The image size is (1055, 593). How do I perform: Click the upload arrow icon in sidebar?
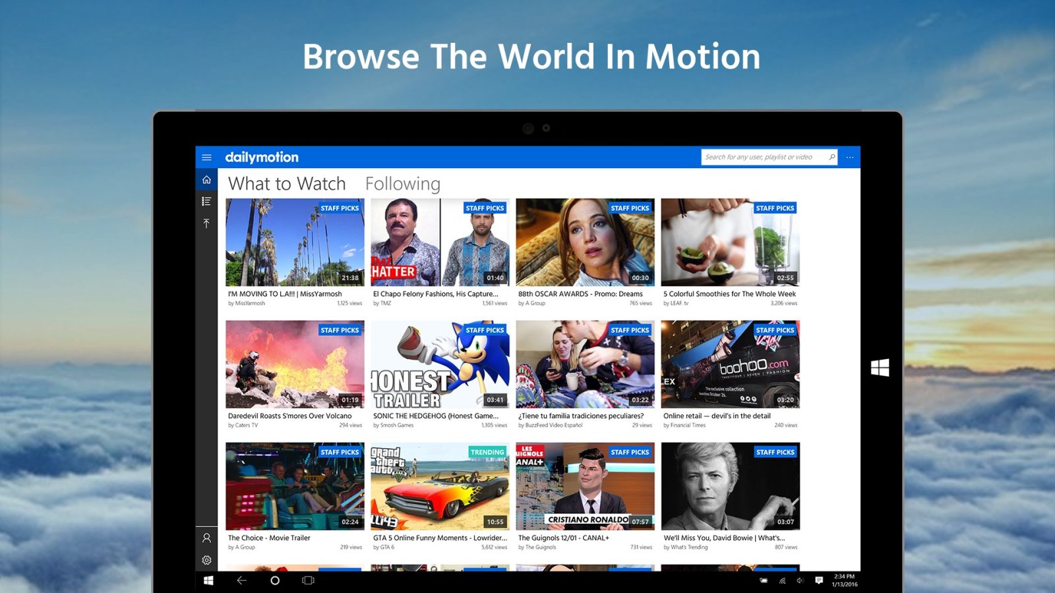click(206, 224)
